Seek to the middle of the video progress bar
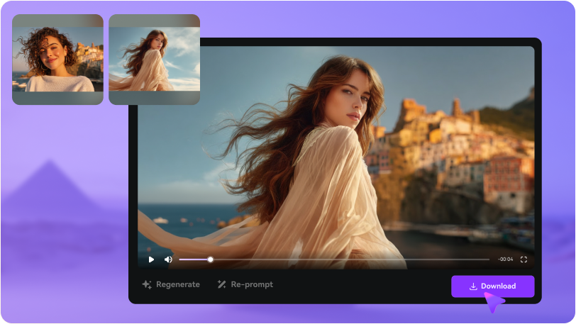 coord(334,259)
